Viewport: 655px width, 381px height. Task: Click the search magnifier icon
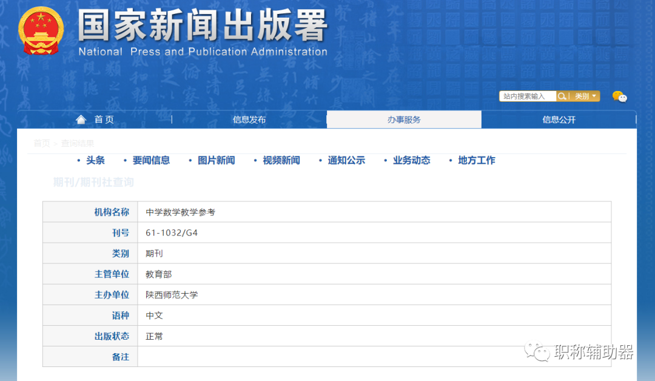(562, 96)
